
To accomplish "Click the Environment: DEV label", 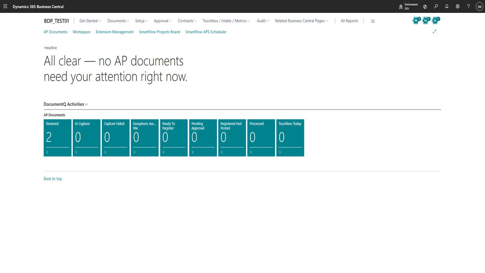I will point(411,6).
